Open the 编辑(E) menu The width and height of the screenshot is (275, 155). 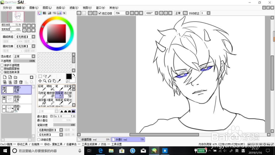[21, 8]
